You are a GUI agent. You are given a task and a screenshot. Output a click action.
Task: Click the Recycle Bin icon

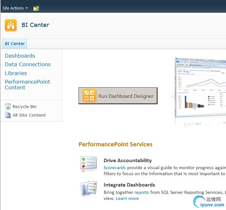click(8, 106)
